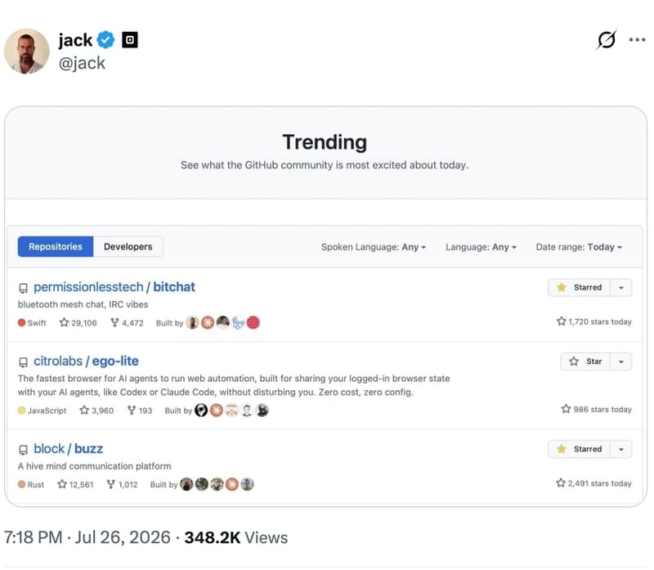This screenshot has height=570, width=654.
Task: Switch to the Developers tab
Action: (x=128, y=247)
